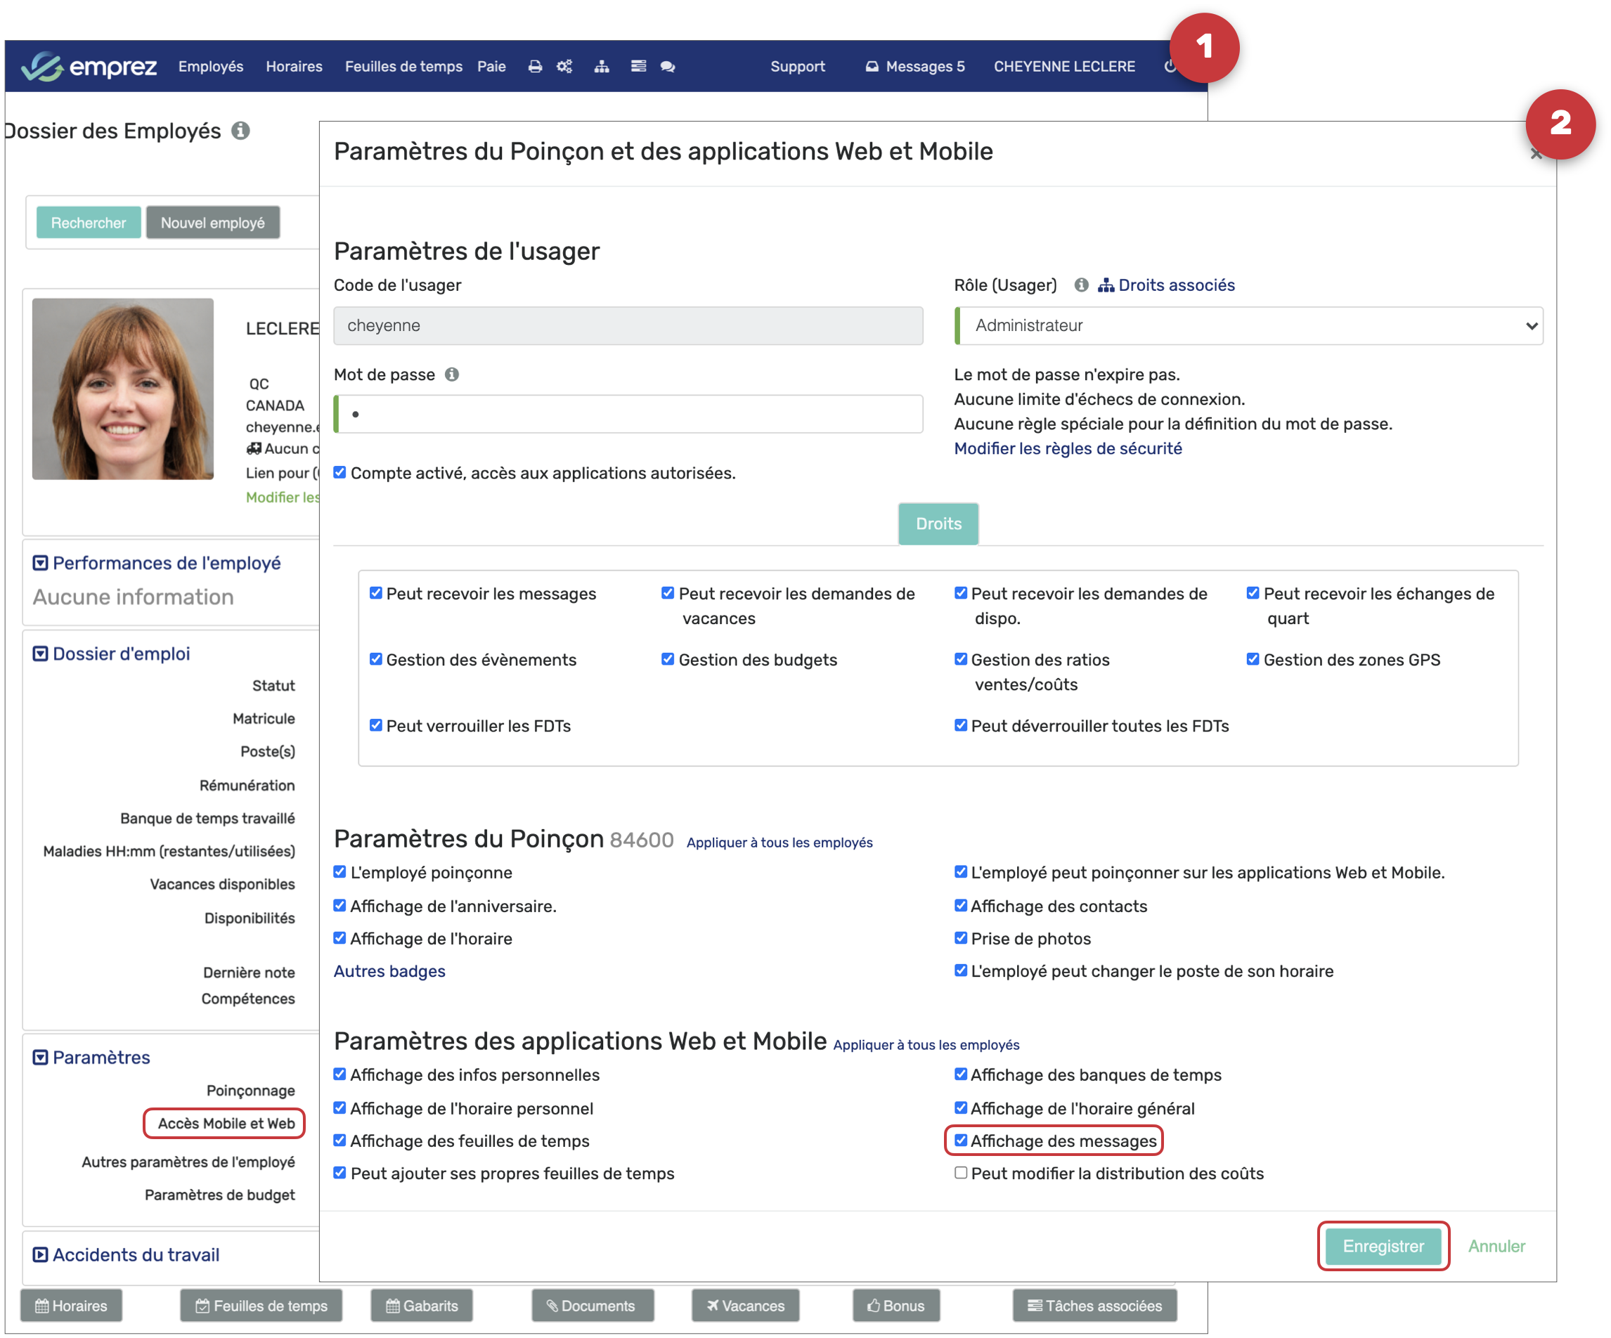Toggle Gestion des budgets checkbox
This screenshot has width=1611, height=1338.
pos(668,659)
